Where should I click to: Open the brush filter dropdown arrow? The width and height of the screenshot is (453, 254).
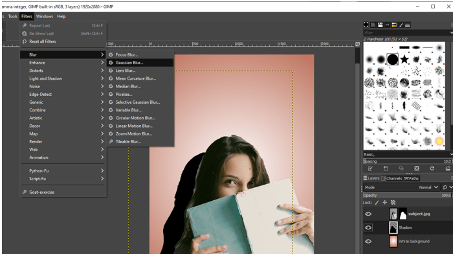[x=451, y=33]
